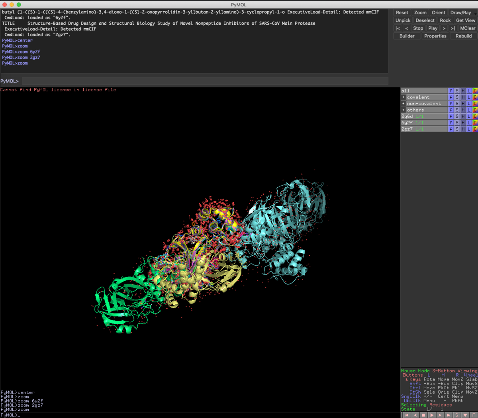The image size is (478, 418).
Task: Toggle visibility of 6y2f object
Action: pos(424,123)
